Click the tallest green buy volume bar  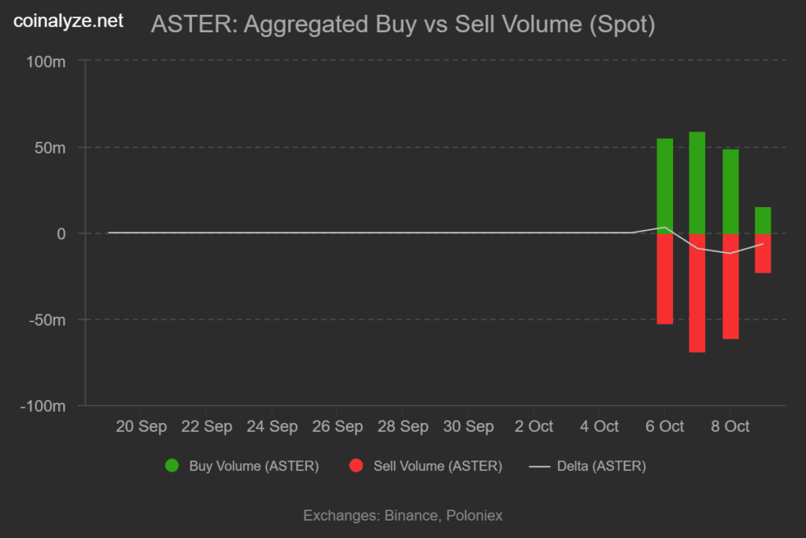tap(697, 183)
